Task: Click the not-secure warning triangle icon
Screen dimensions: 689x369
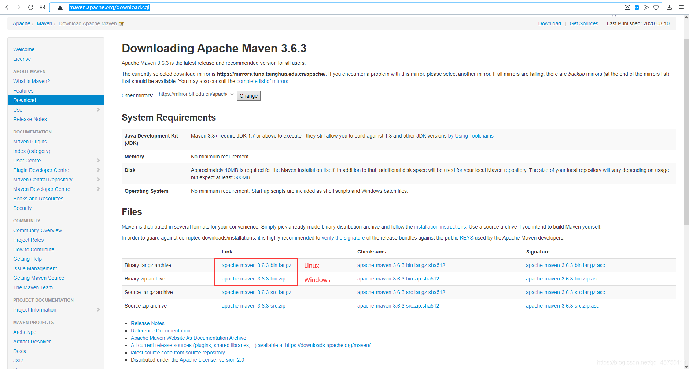Action: [x=60, y=7]
